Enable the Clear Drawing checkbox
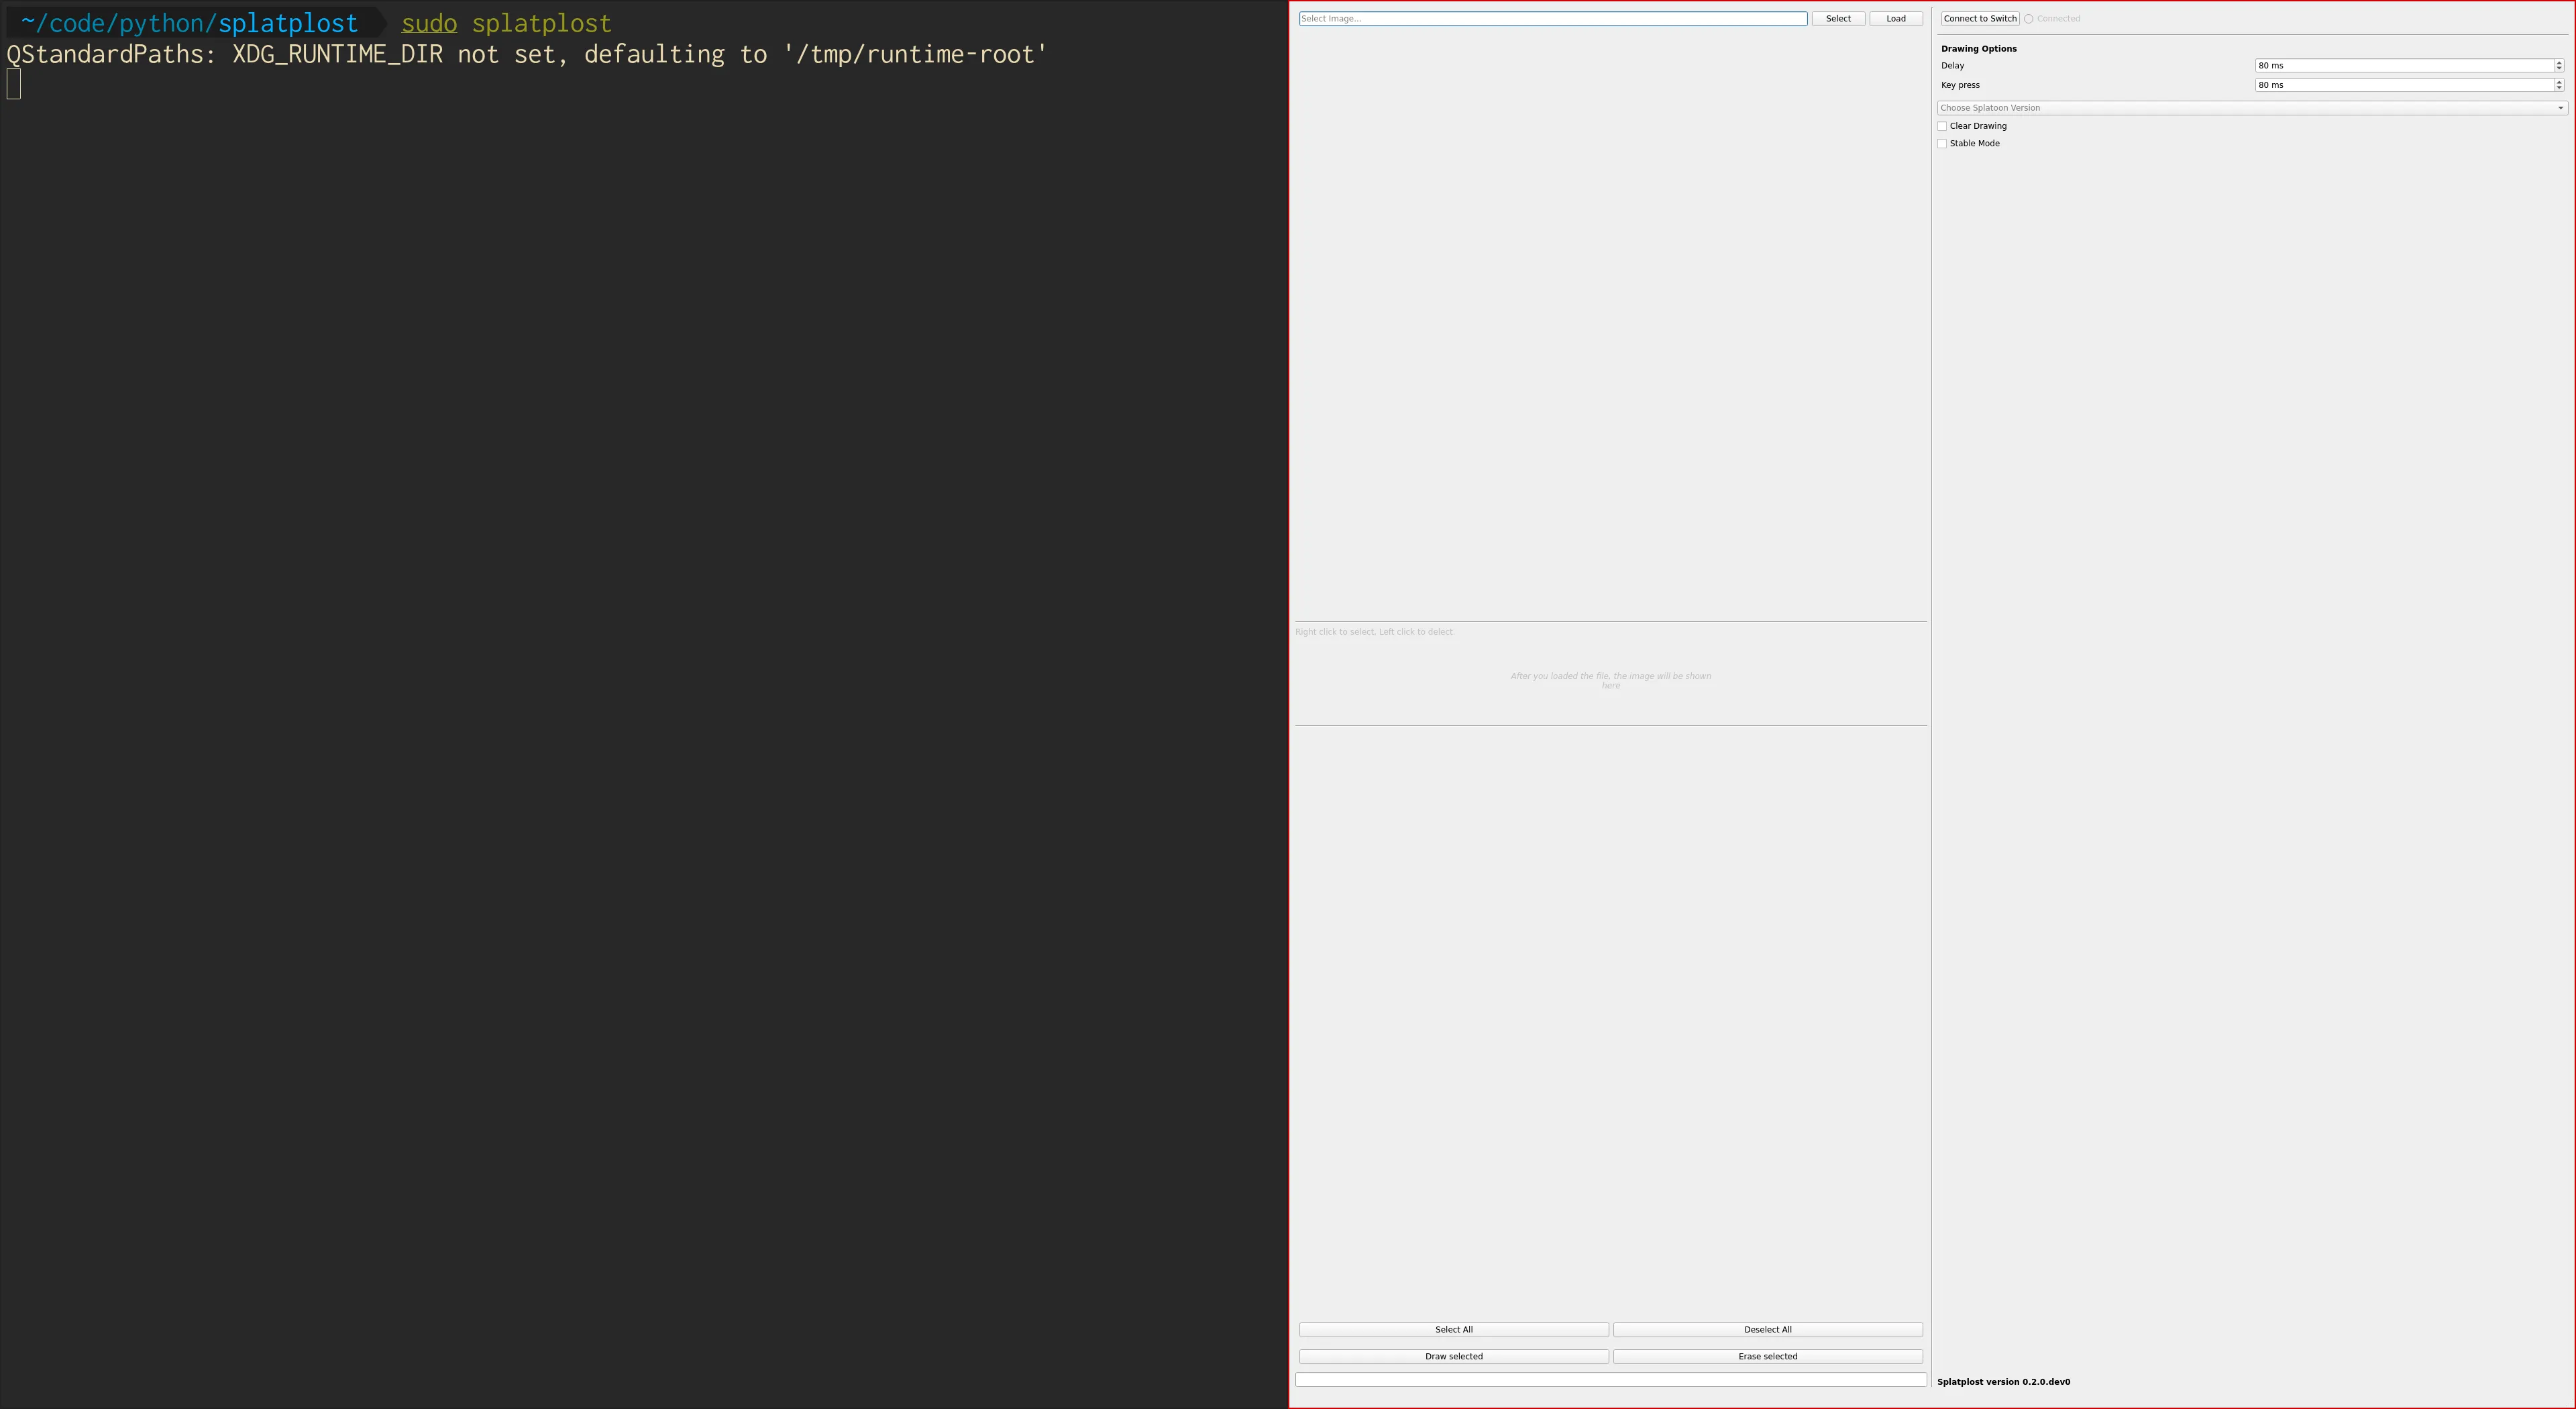Image resolution: width=2576 pixels, height=1409 pixels. click(1943, 127)
